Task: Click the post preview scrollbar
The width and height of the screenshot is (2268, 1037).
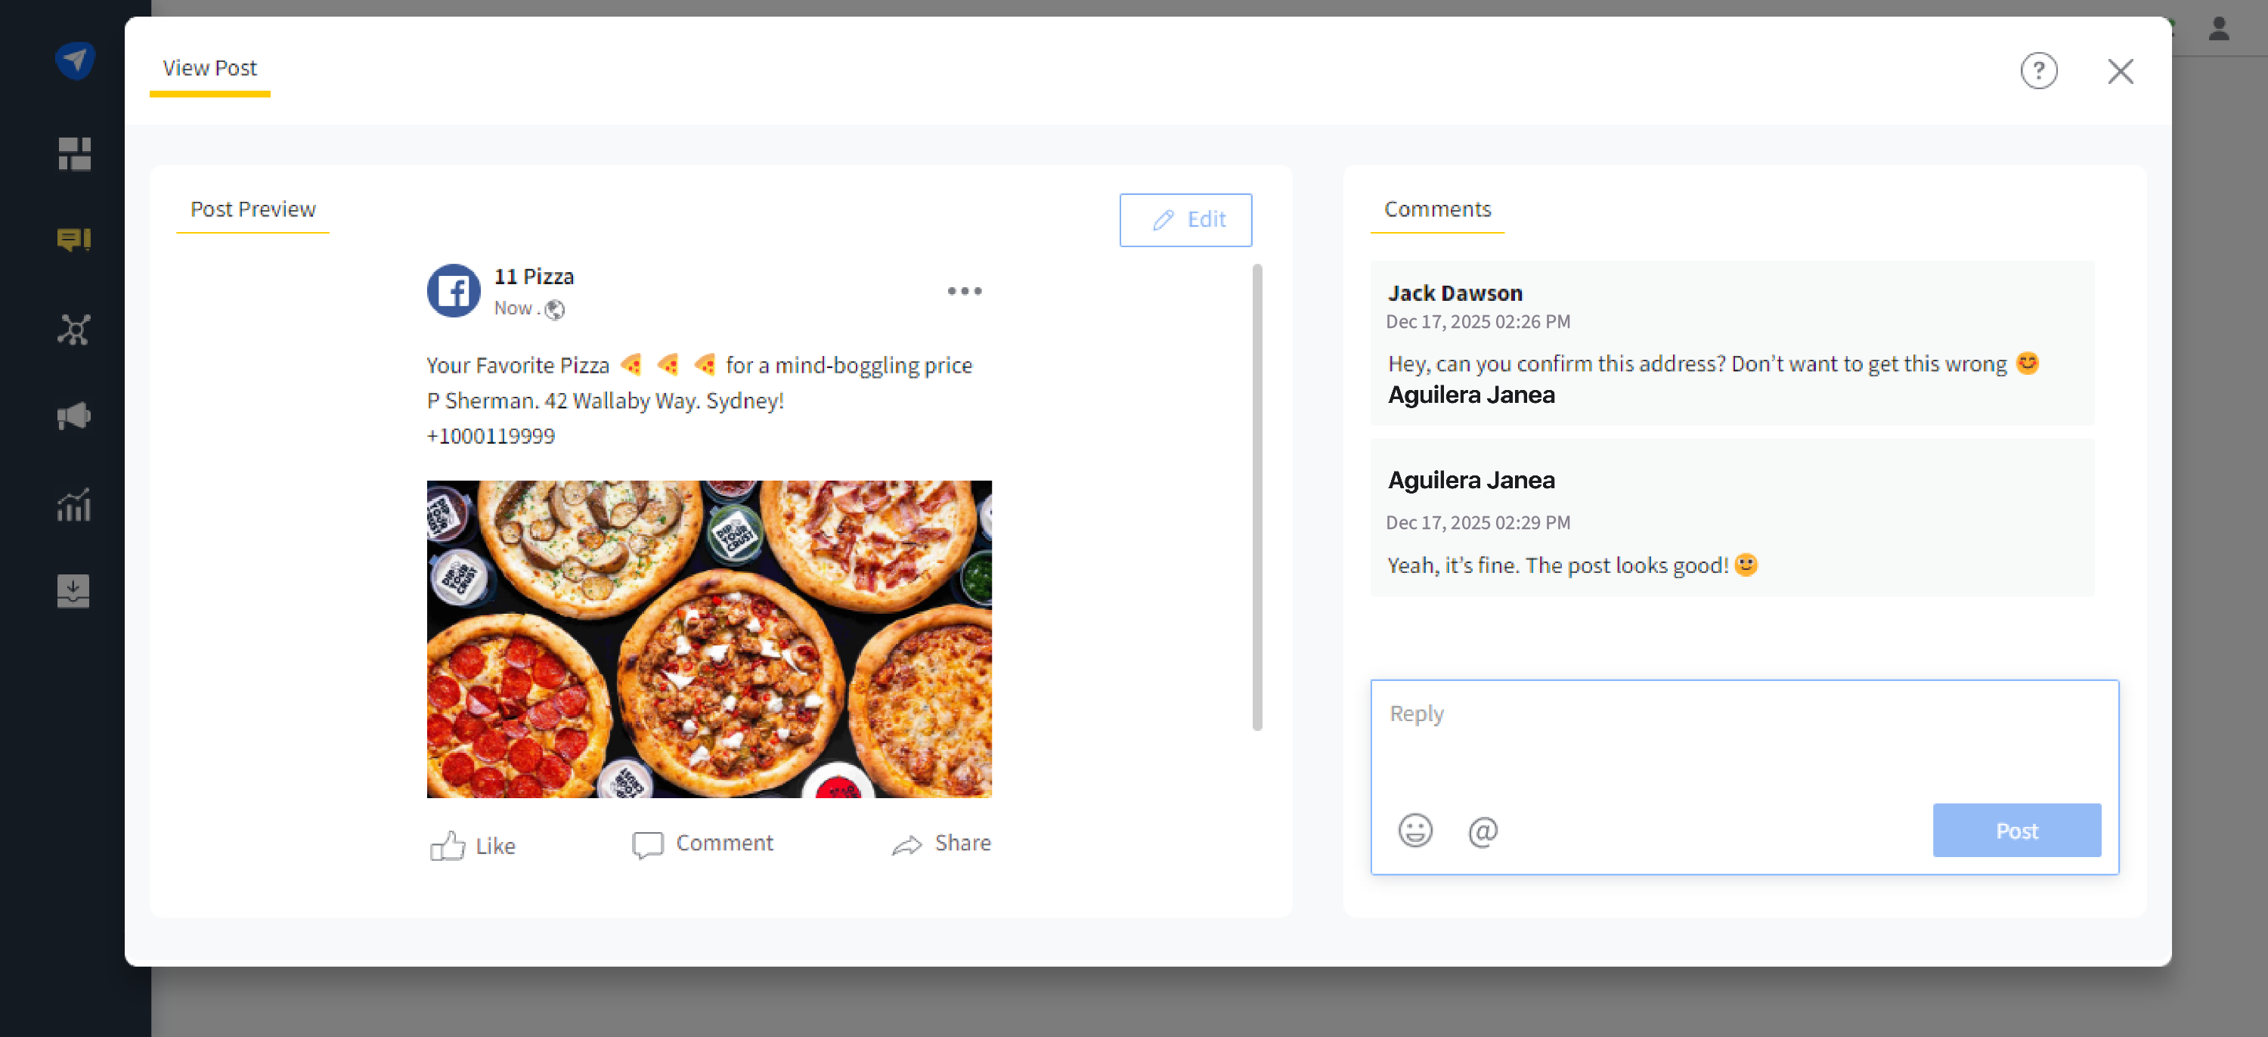Action: 1256,497
